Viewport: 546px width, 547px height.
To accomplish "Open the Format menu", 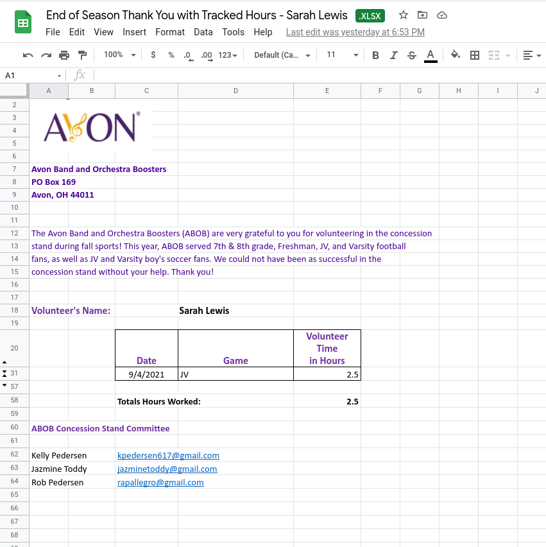I will (x=170, y=32).
